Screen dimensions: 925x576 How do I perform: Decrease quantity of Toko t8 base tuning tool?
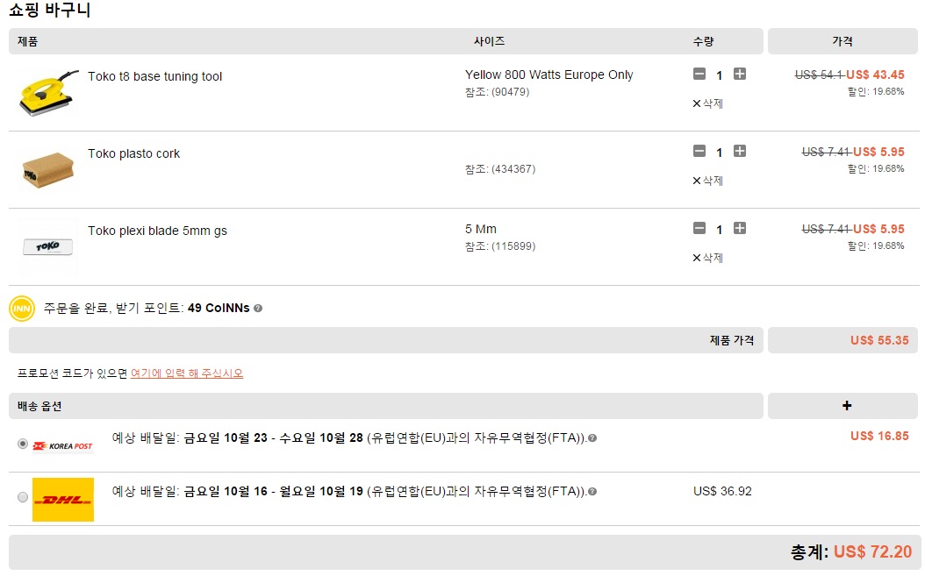(699, 75)
